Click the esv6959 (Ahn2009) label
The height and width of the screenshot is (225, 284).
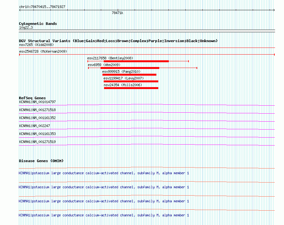104,65
